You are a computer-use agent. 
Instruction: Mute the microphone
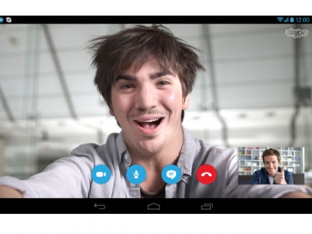click(x=136, y=174)
